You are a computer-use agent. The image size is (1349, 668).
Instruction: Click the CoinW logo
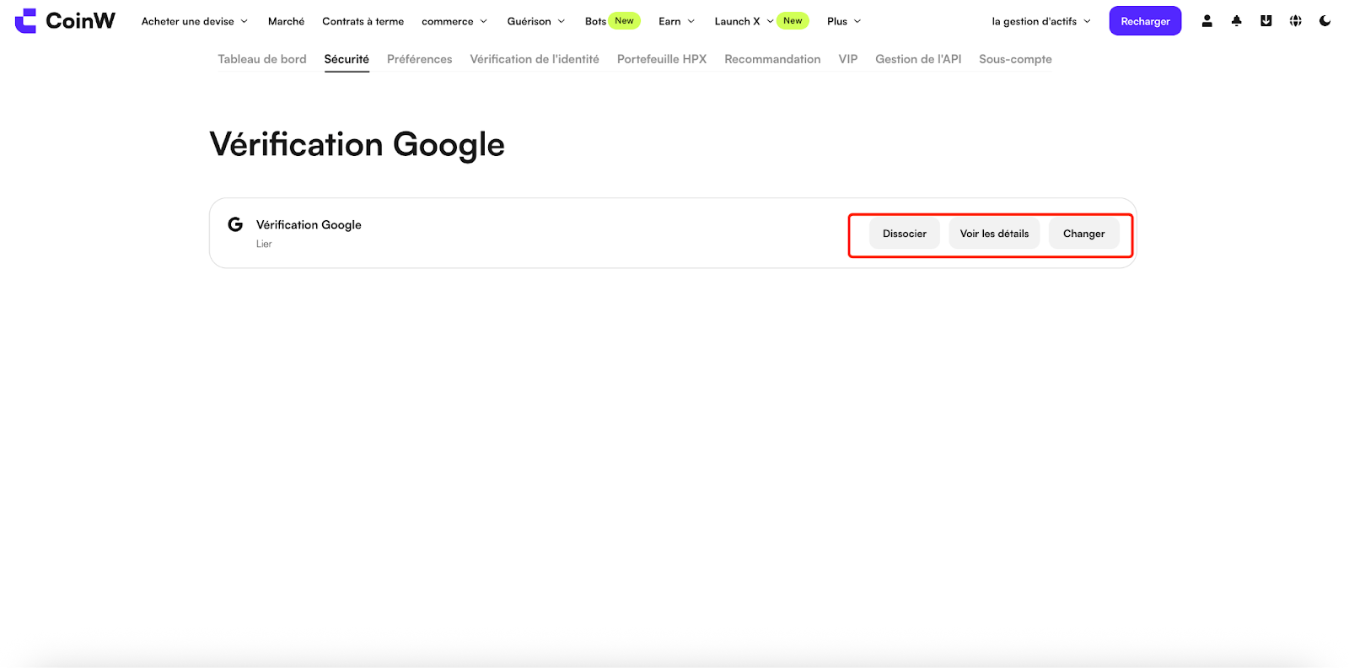coord(65,21)
